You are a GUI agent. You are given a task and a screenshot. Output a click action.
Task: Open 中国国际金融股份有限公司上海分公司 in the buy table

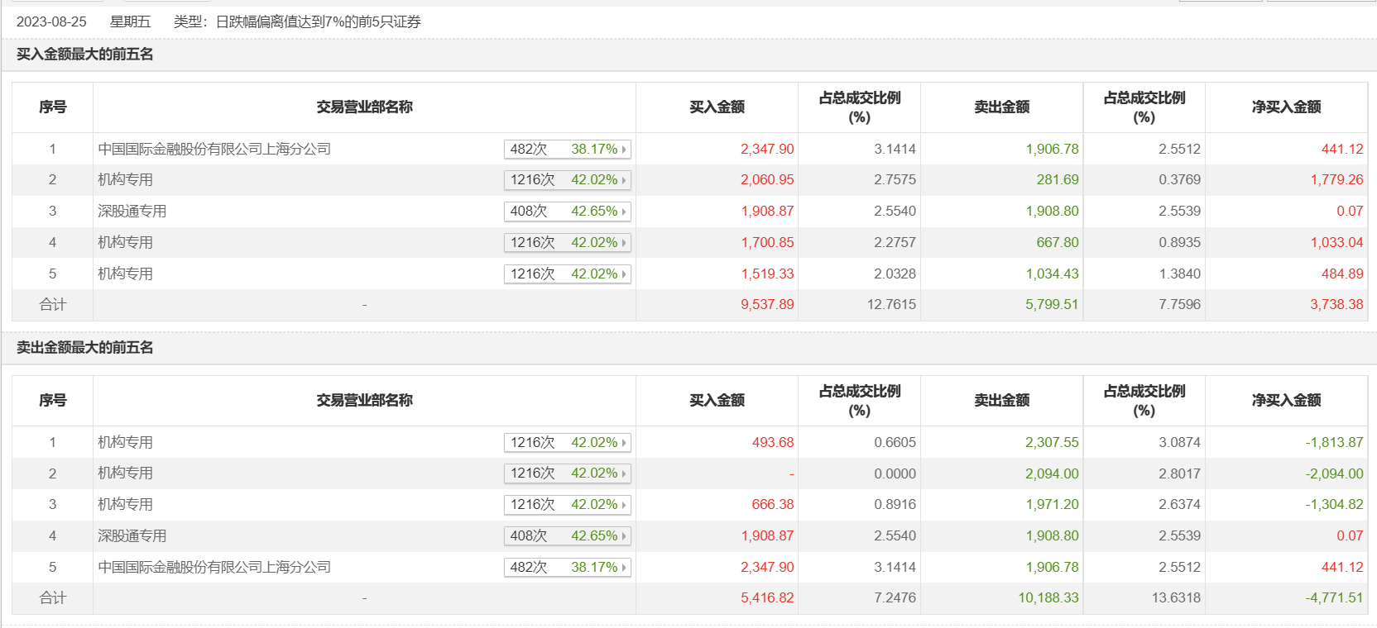[x=214, y=149]
